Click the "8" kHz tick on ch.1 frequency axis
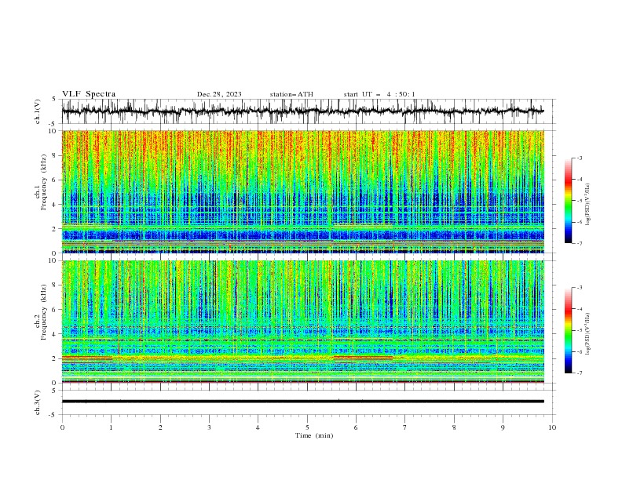Viewport: 622px width, 480px height. click(x=54, y=155)
